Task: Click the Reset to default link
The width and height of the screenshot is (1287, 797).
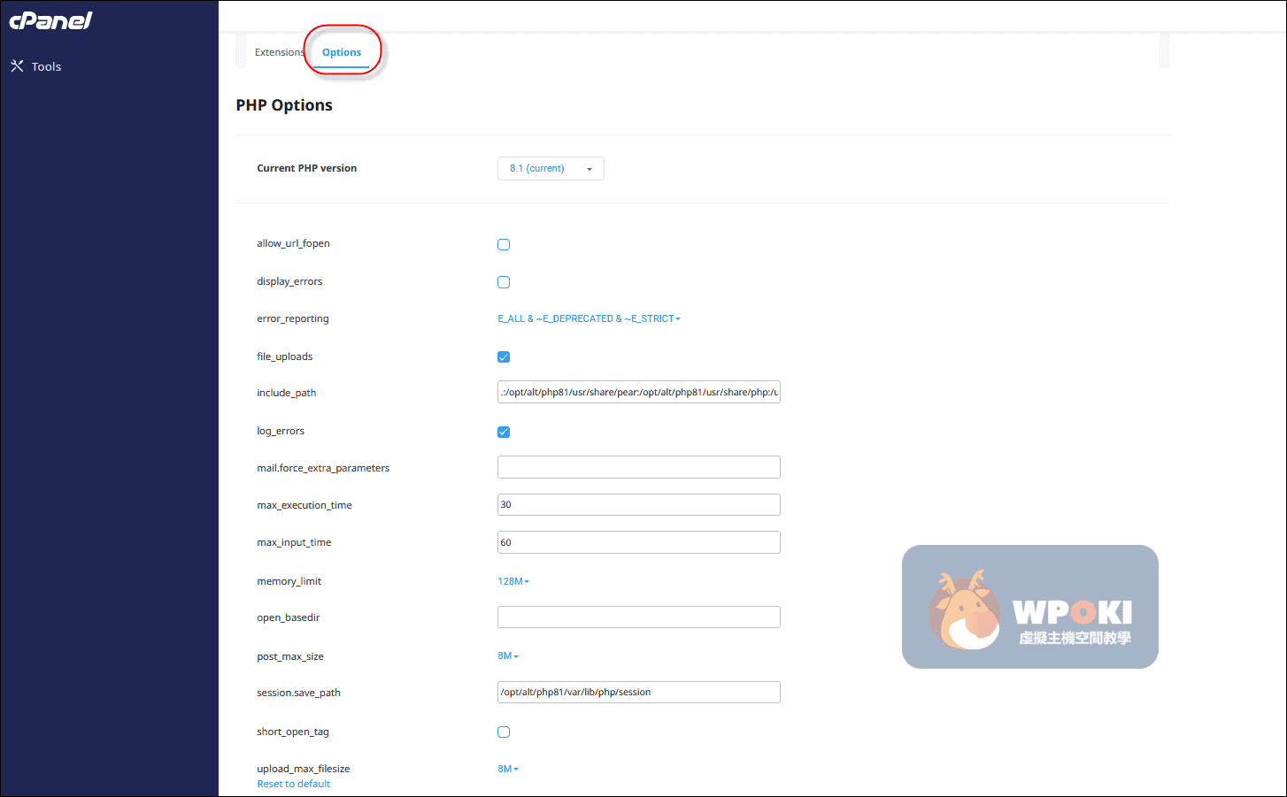Action: point(294,785)
